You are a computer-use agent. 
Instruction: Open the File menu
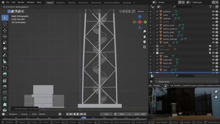tap(8, 2)
